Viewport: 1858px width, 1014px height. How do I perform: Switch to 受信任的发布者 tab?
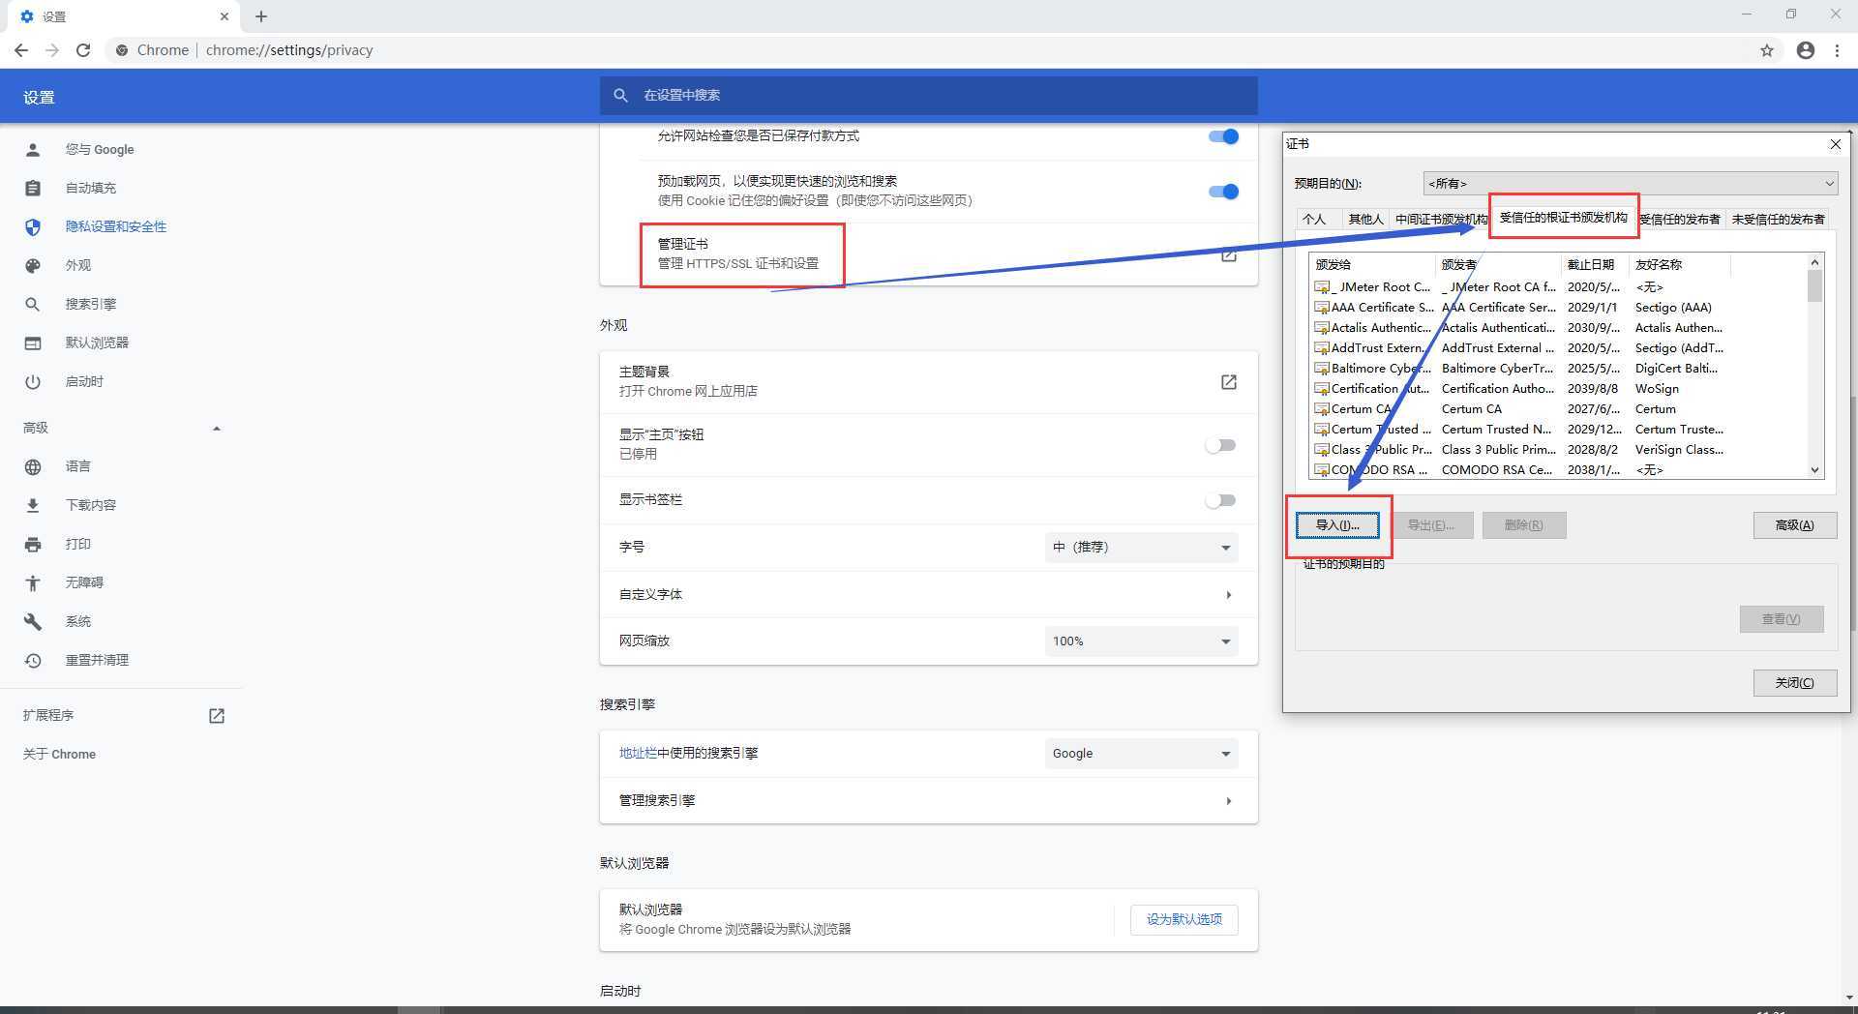[1680, 220]
